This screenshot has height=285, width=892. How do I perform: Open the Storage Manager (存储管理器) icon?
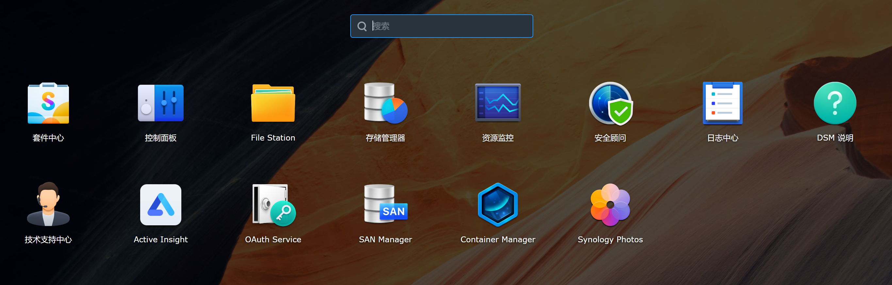[x=385, y=103]
